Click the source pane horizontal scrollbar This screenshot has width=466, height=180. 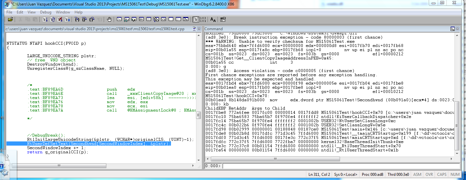[96, 166]
